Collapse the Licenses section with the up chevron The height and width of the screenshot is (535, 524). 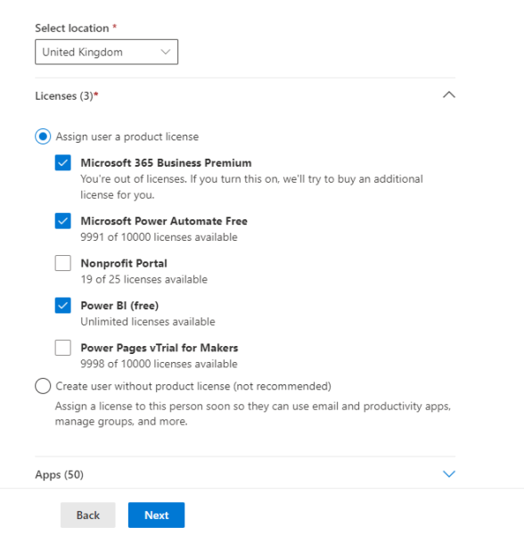[x=448, y=95]
